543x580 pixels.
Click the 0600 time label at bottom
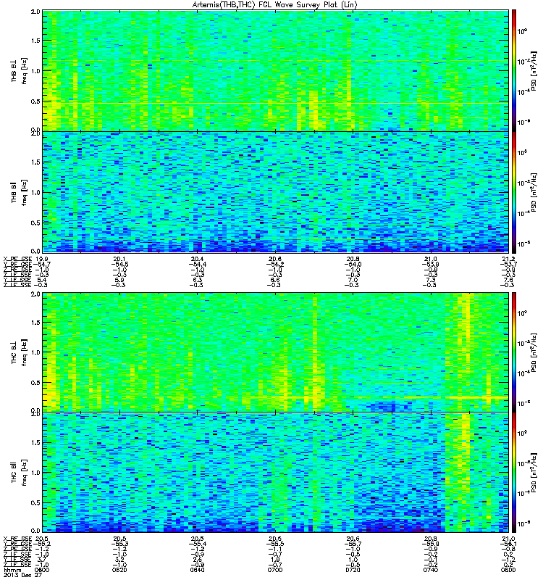(41, 570)
